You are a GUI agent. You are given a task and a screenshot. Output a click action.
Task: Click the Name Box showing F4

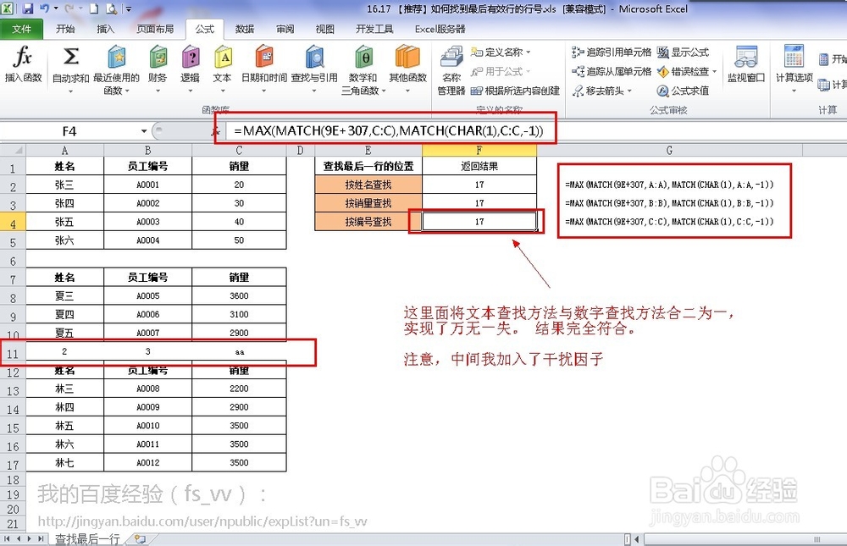(x=69, y=131)
